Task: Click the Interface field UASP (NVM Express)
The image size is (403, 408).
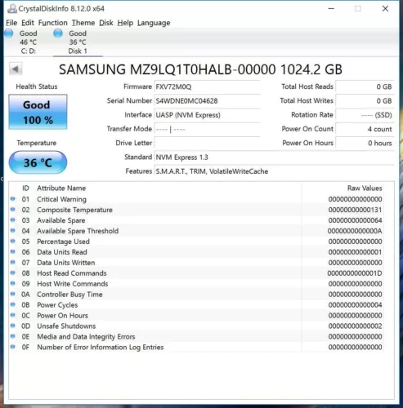Action: [207, 115]
